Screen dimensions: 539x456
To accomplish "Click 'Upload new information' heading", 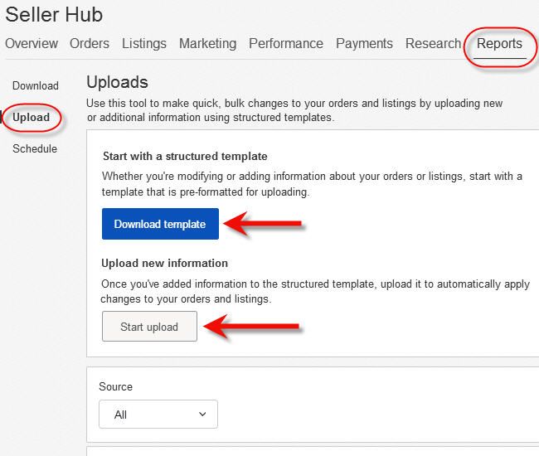I will [x=165, y=263].
